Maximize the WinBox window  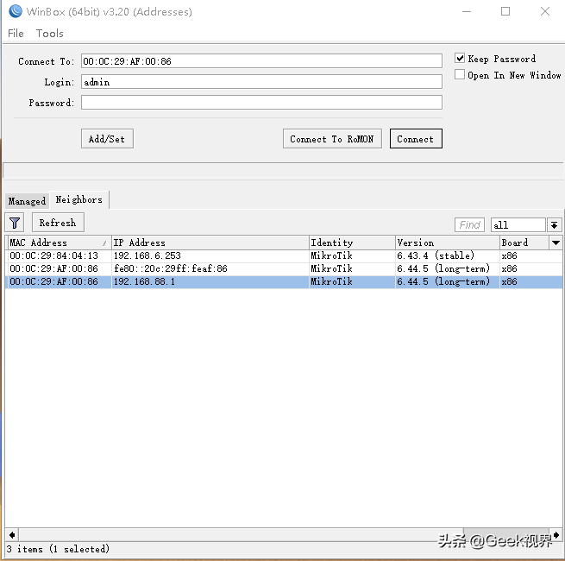(505, 11)
